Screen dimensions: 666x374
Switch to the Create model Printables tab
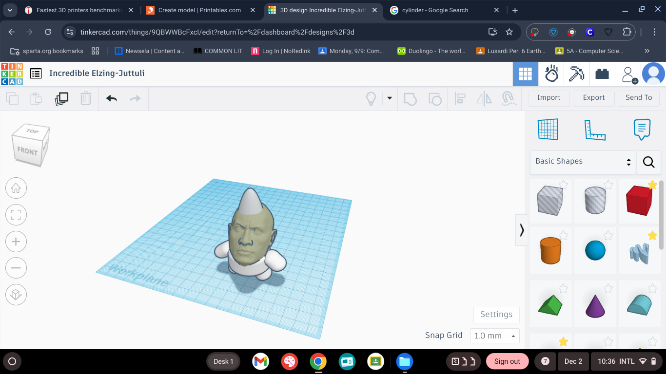200,10
